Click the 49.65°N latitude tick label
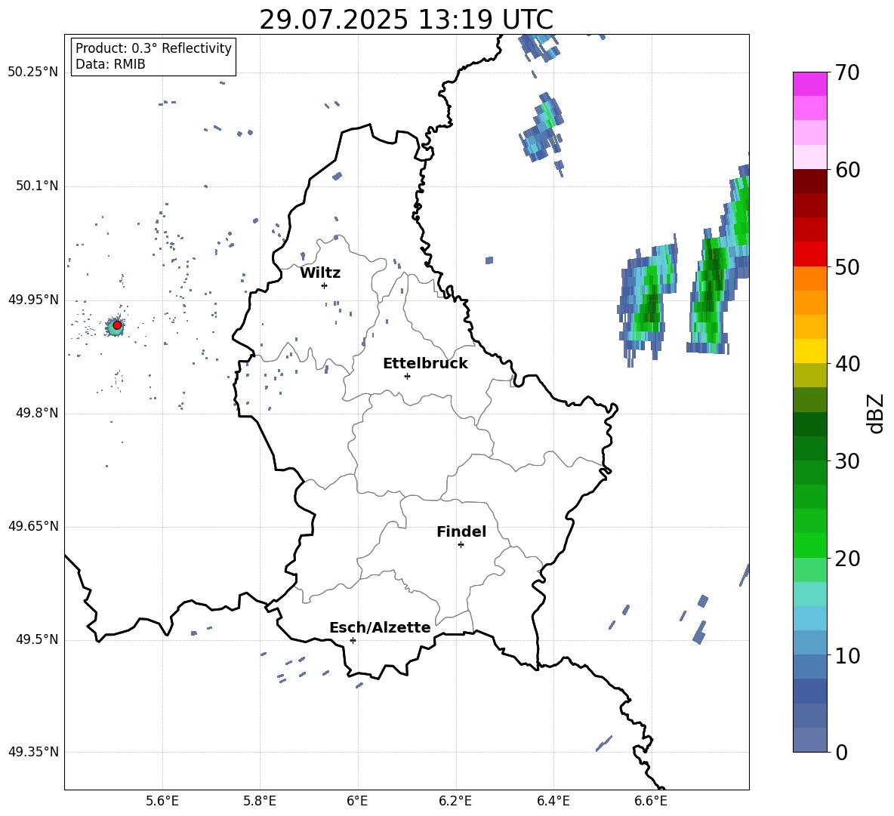Viewport: 894px width, 816px height. coord(32,526)
